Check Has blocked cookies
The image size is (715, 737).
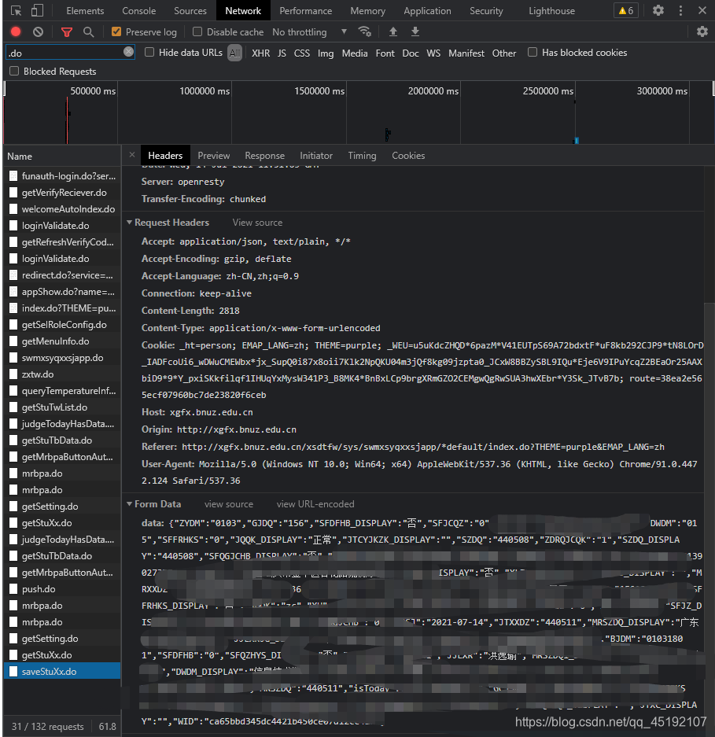click(x=533, y=52)
